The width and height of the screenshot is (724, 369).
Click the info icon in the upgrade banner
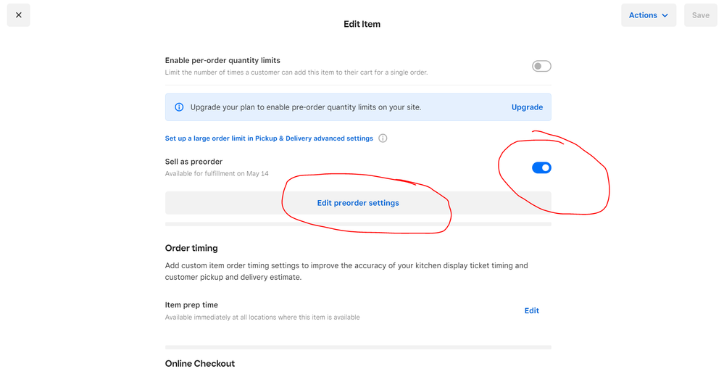(179, 107)
